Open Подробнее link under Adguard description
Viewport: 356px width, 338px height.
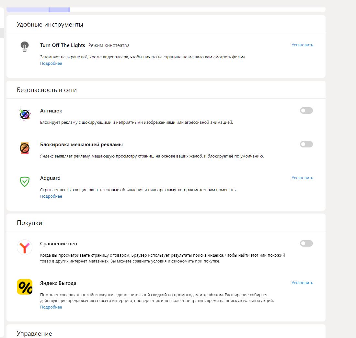coord(51,196)
